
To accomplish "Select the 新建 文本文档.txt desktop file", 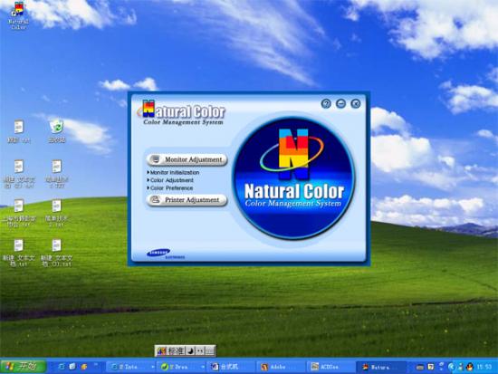I will pos(19,253).
